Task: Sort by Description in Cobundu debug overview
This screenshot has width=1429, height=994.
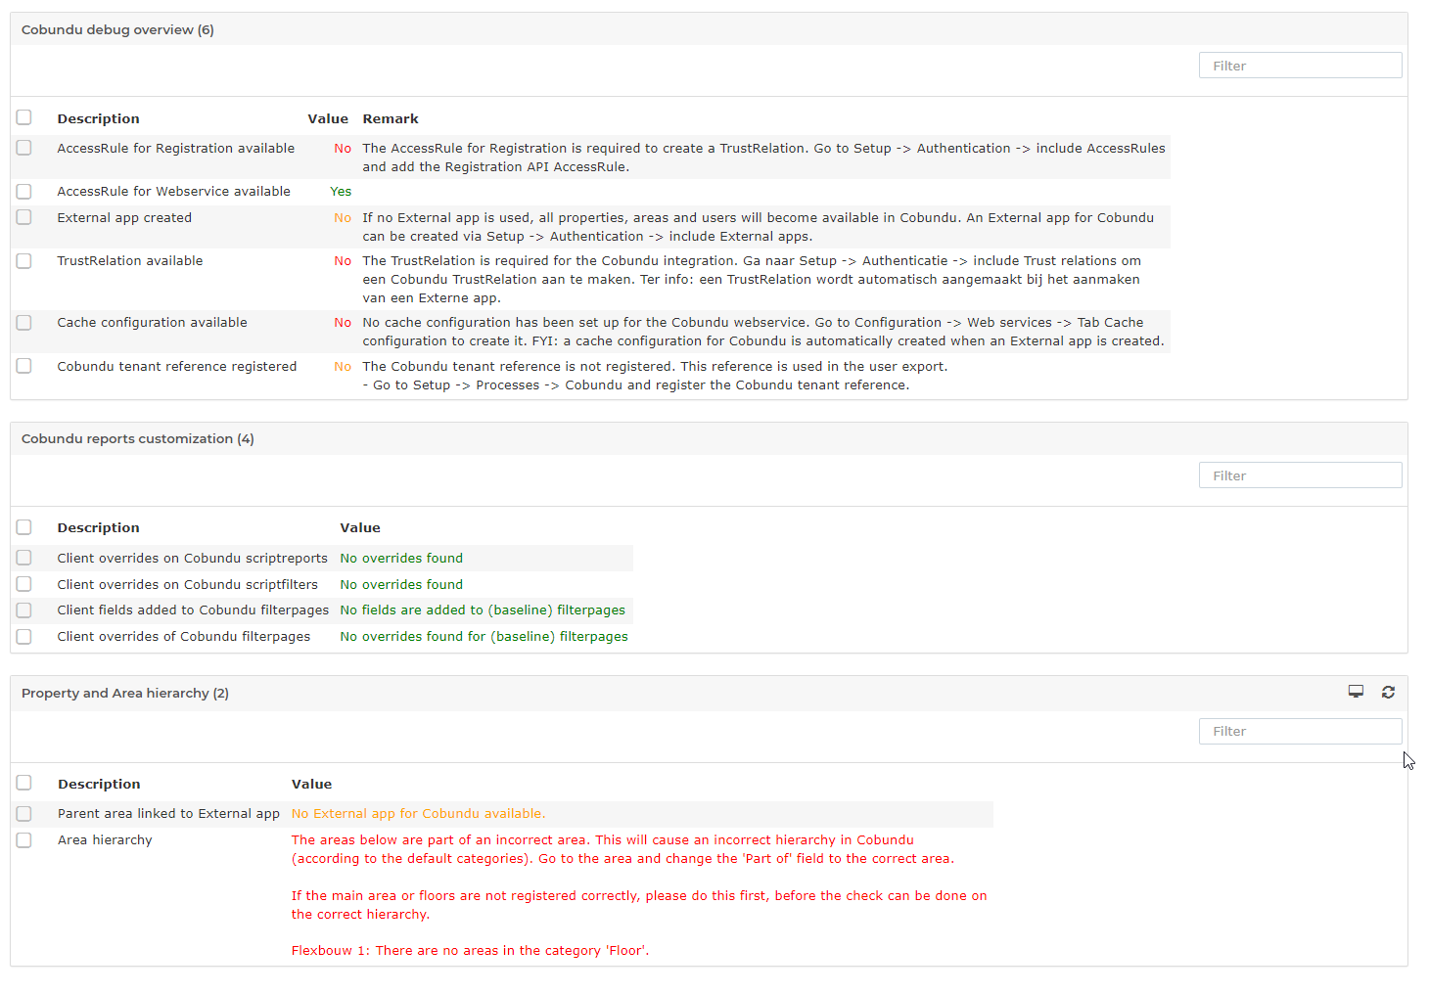Action: pyautogui.click(x=98, y=118)
